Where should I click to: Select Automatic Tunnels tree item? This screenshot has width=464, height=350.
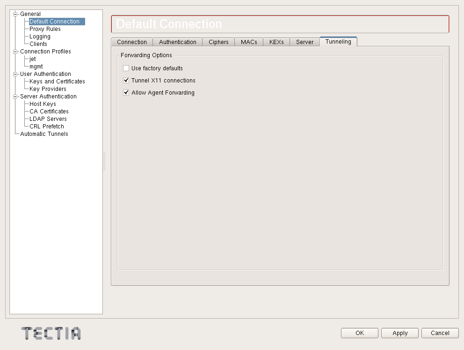[44, 134]
